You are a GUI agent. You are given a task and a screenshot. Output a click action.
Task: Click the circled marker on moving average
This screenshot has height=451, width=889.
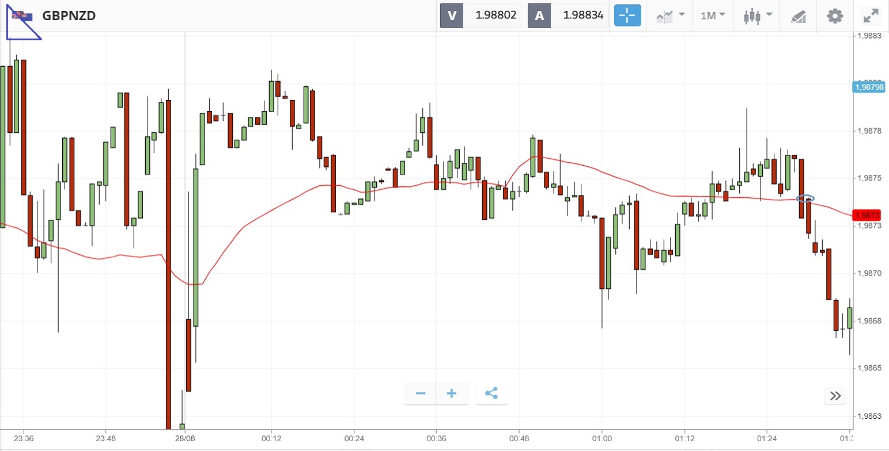805,198
